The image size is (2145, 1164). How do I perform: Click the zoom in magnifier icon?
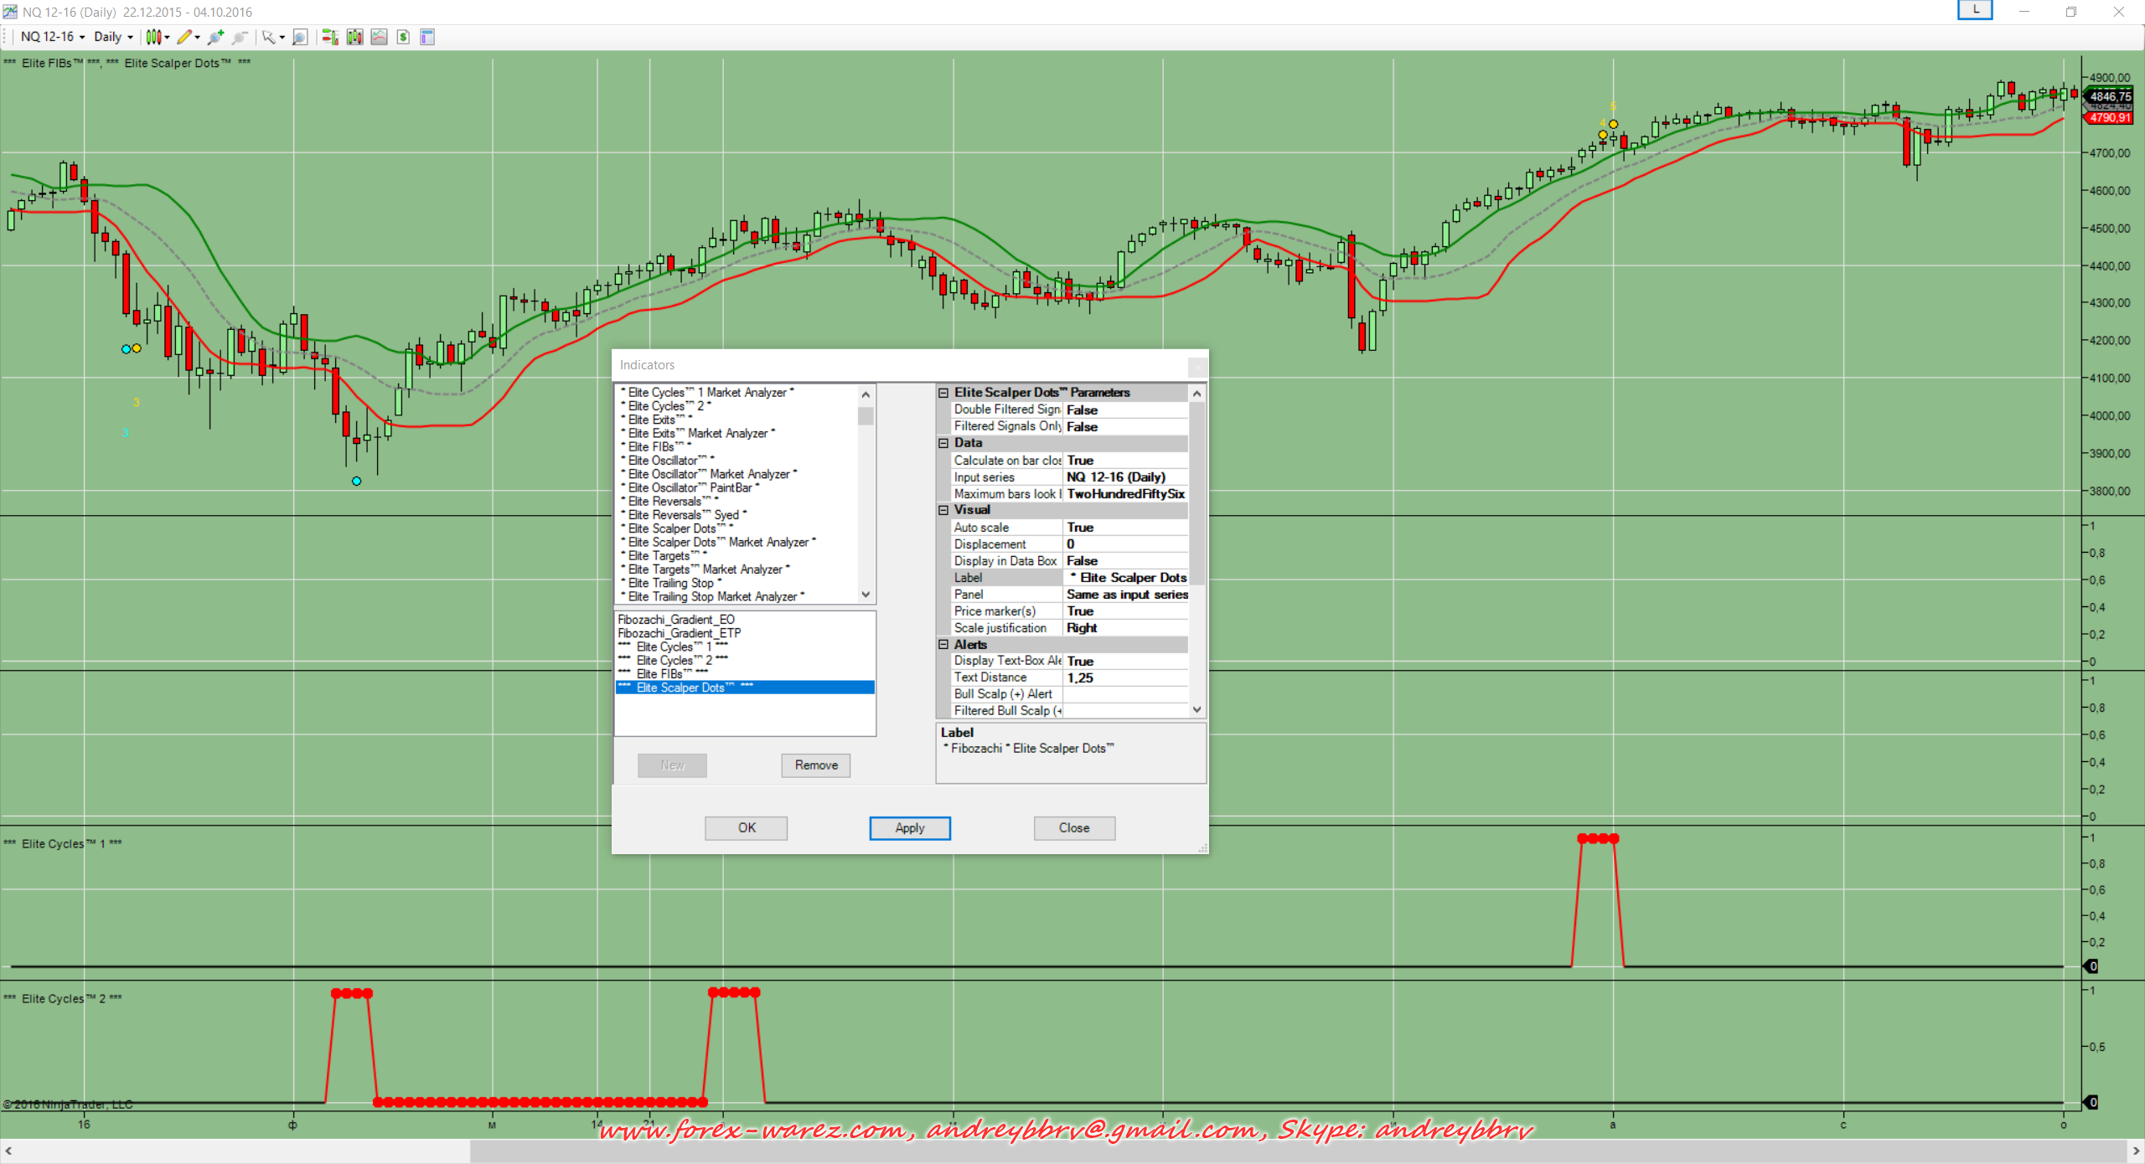point(215,37)
